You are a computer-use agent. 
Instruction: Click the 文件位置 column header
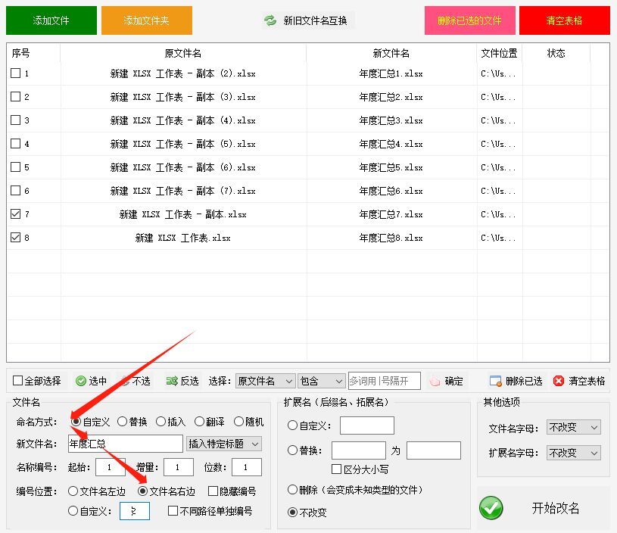tap(499, 53)
